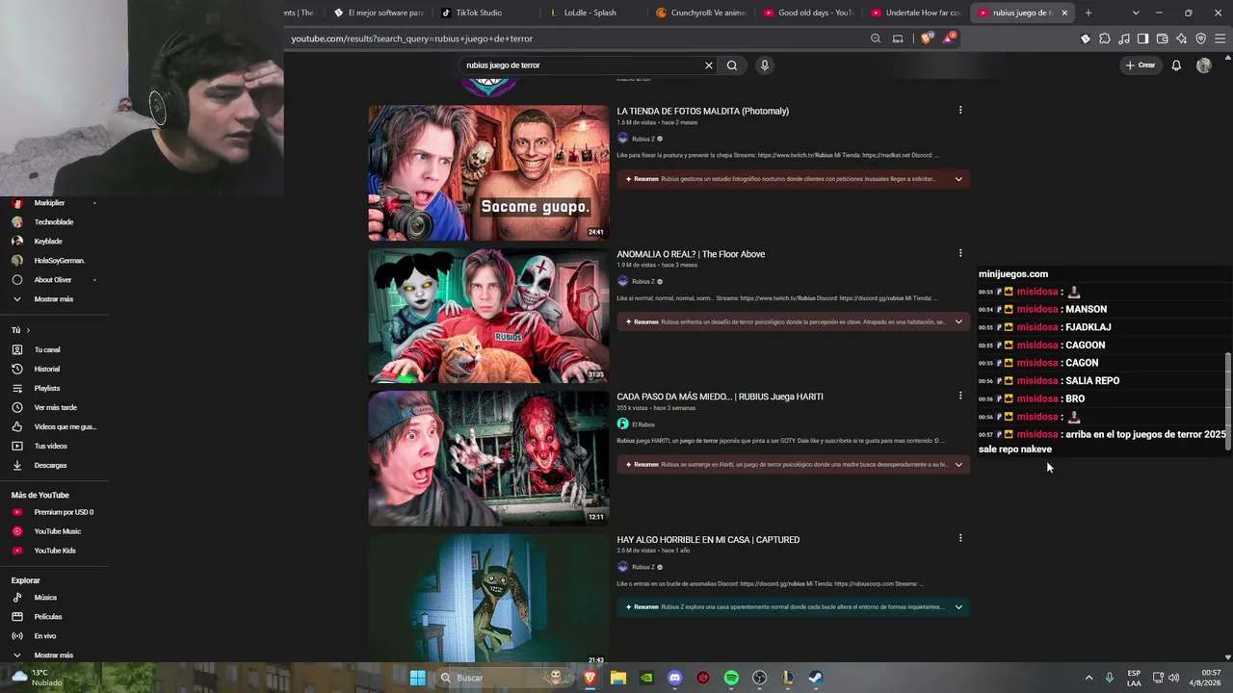The width and height of the screenshot is (1233, 693).
Task: Open Ver más tarde in the sidebar
Action: (x=54, y=407)
